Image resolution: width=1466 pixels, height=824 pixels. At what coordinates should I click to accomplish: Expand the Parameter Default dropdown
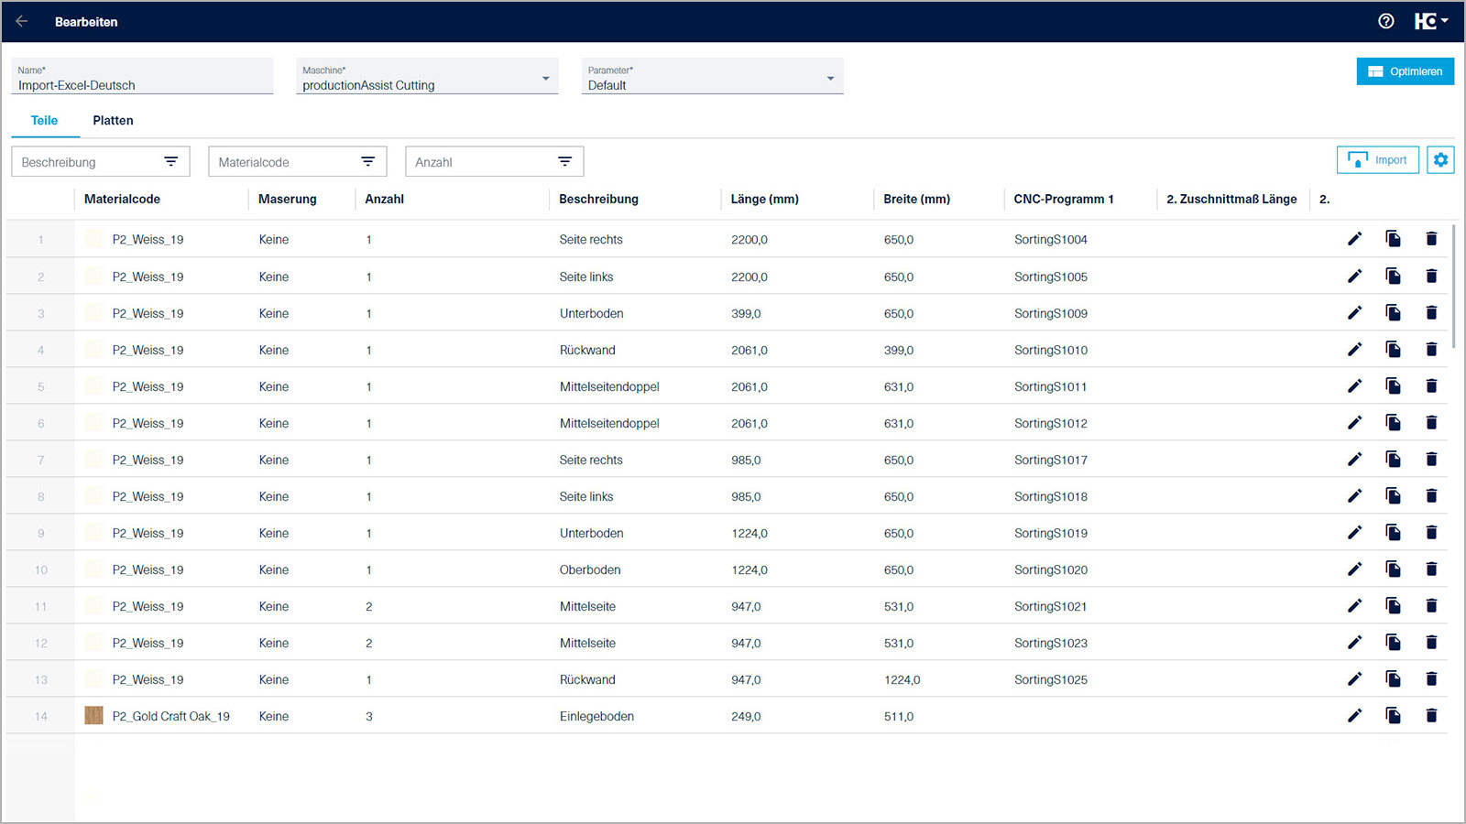pos(830,79)
